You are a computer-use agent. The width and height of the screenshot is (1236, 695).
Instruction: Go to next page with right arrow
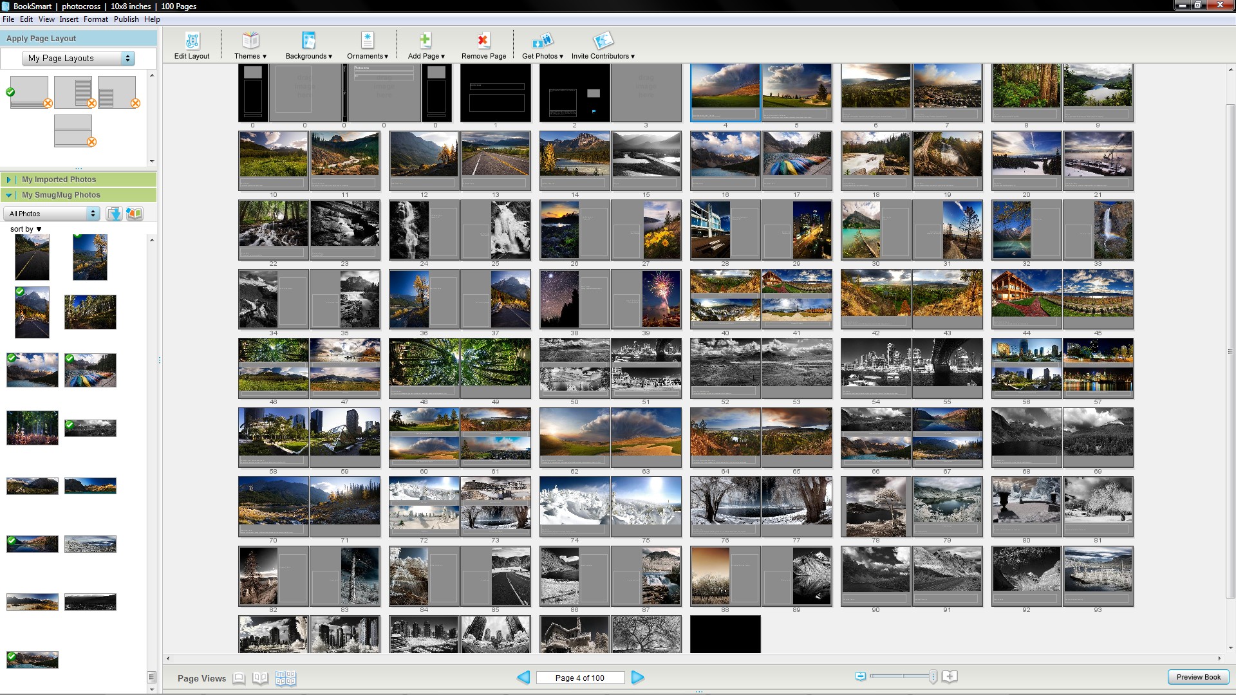coord(637,677)
